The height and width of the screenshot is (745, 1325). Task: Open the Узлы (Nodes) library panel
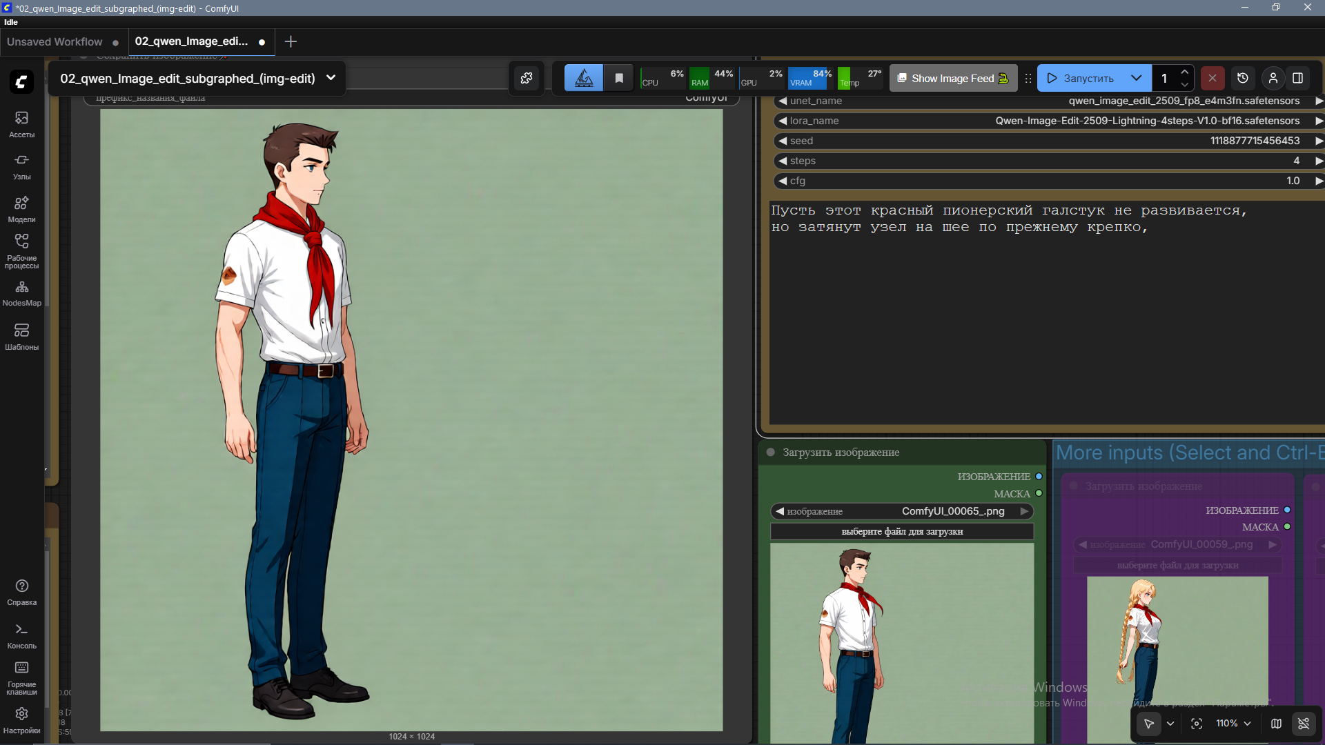tap(21, 166)
